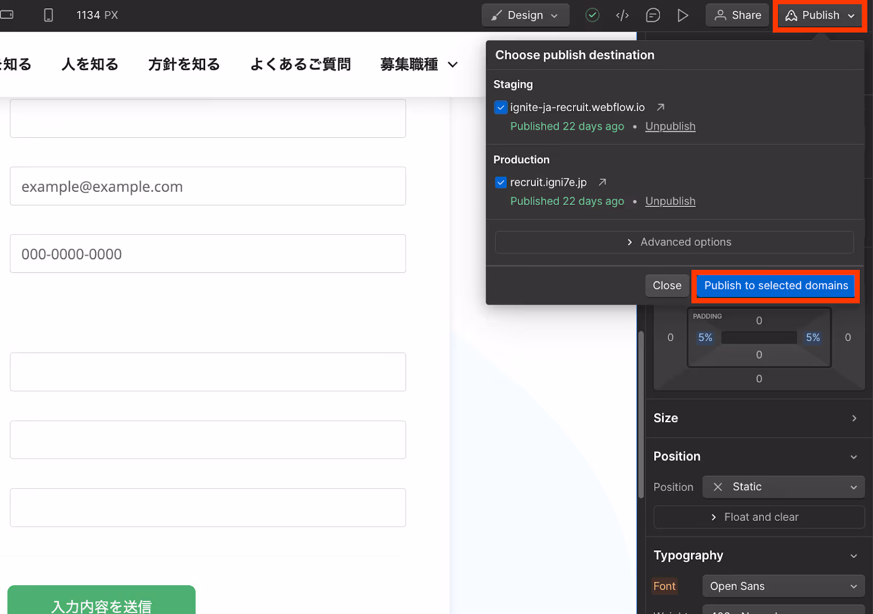Click the right margin 0 value
The image size is (873, 614).
pyautogui.click(x=848, y=338)
